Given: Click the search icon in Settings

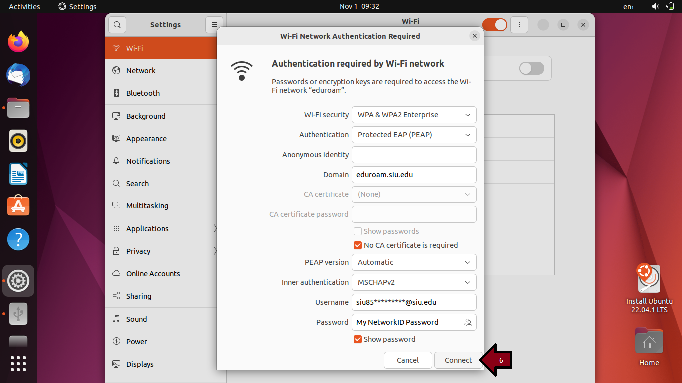Looking at the screenshot, I should click(x=117, y=24).
